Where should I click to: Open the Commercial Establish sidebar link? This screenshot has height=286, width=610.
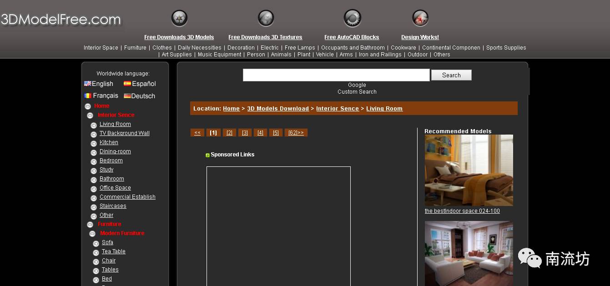pos(127,197)
